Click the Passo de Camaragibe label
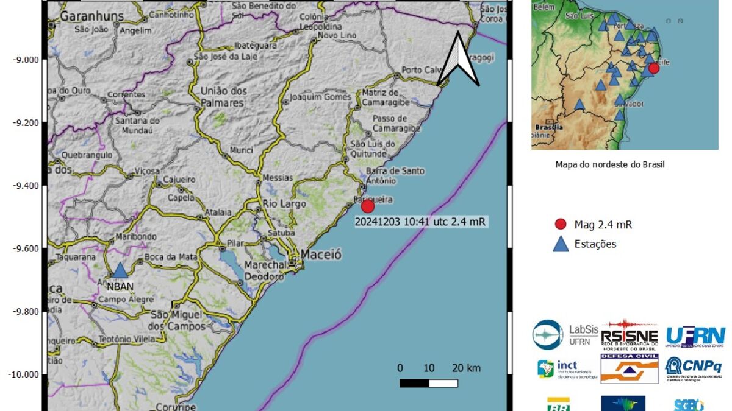 coord(397,124)
